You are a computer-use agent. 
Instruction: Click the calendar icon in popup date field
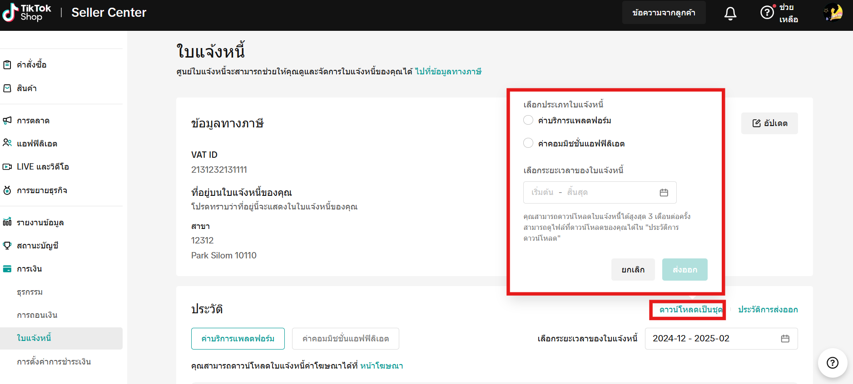pos(664,193)
